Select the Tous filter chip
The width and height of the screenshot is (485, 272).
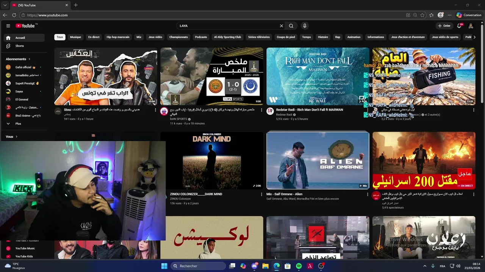[59, 37]
